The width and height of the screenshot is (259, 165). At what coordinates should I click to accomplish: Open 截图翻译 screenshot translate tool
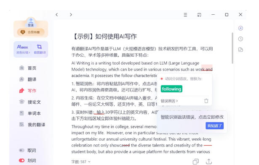pyautogui.click(x=40, y=49)
